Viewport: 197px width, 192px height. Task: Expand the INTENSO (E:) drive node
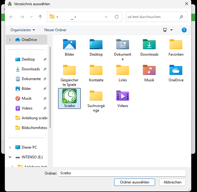[x=10, y=157]
